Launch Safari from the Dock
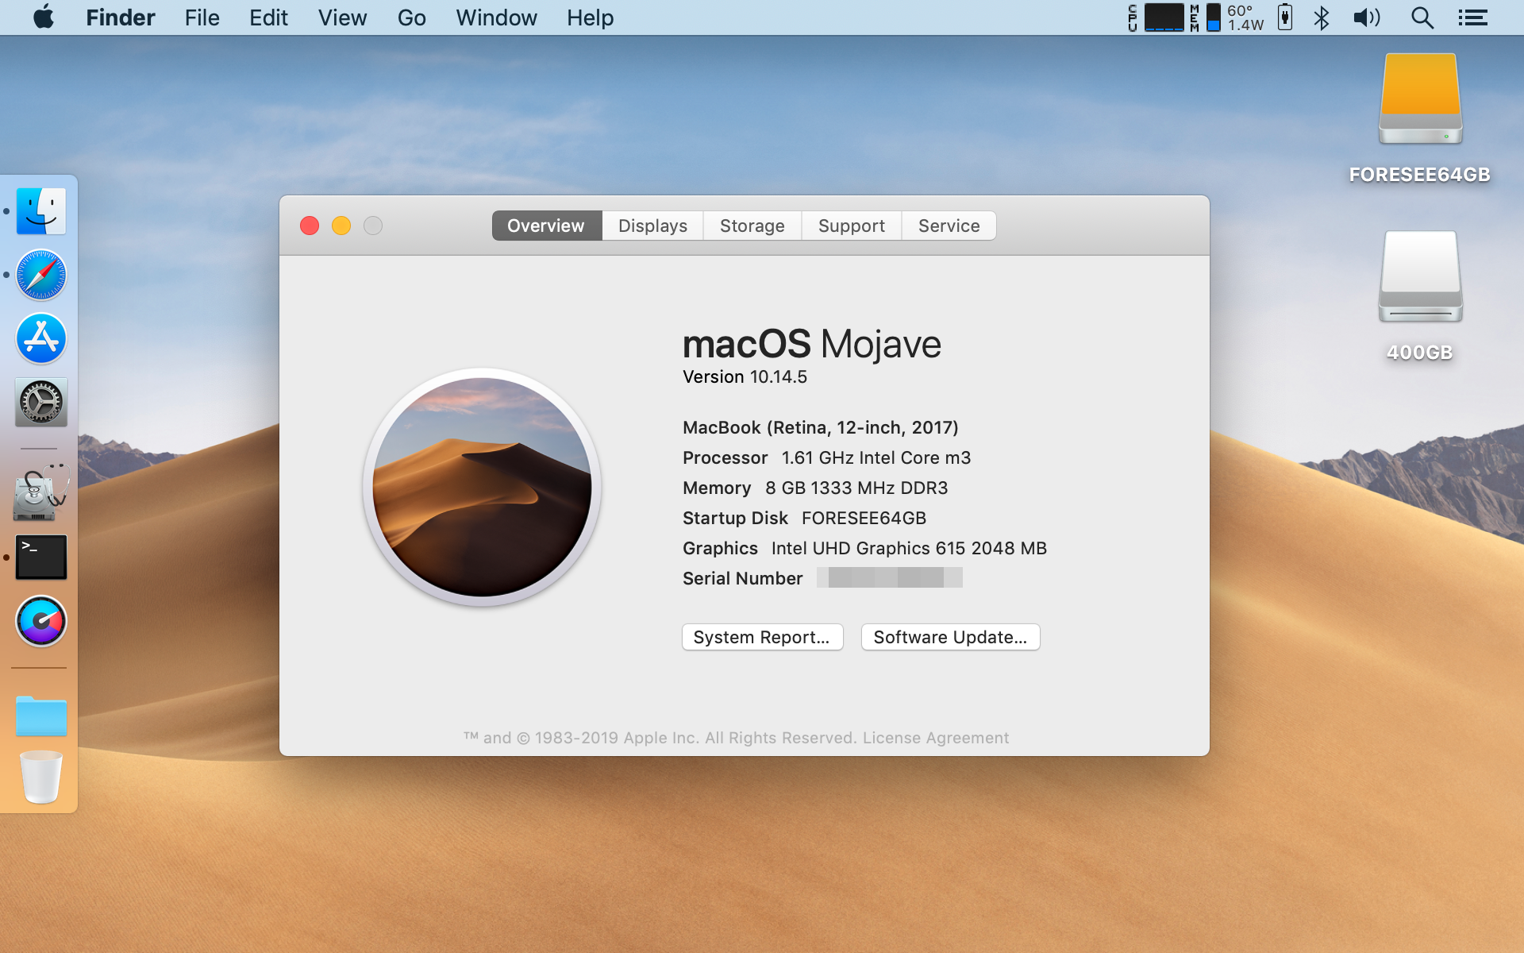Viewport: 1524px width, 953px height. tap(41, 275)
